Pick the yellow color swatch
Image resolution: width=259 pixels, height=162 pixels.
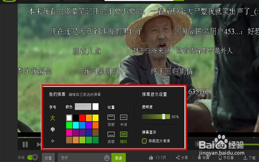click(x=96, y=118)
